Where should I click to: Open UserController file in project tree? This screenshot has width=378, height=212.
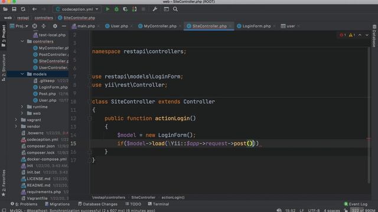tap(51, 68)
